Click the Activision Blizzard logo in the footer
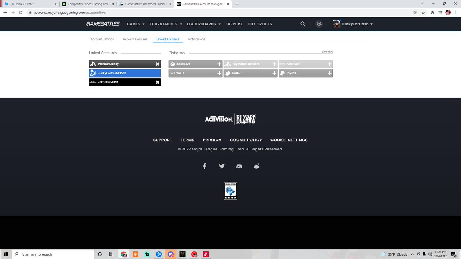The height and width of the screenshot is (259, 461). pos(230,119)
